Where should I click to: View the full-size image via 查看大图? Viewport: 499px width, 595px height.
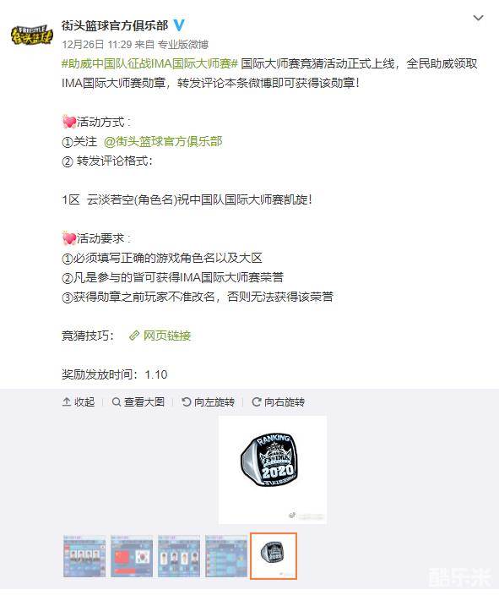138,401
